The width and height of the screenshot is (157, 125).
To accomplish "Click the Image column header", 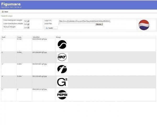I will click(x=58, y=37).
